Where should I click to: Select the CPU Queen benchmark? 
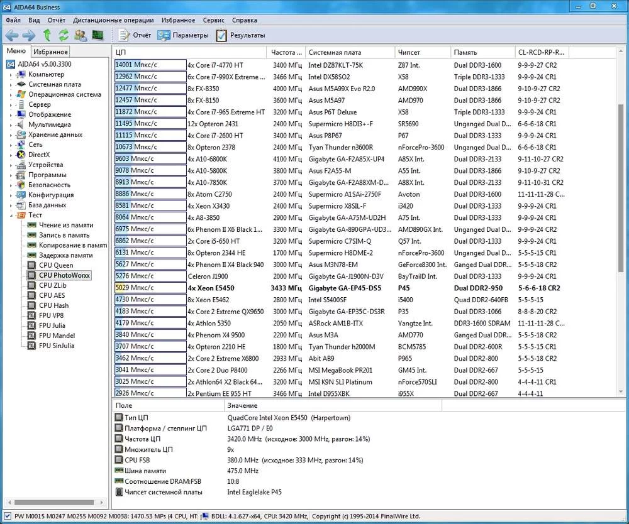56,265
